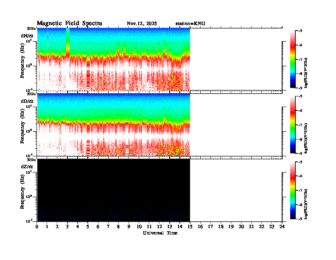Click hour "14" on the Universal Time axis
The height and width of the screenshot is (260, 336).
tap(180, 227)
